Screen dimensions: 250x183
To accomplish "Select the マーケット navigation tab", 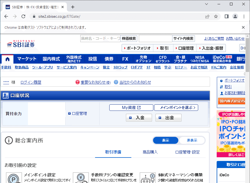I will coord(27,59).
